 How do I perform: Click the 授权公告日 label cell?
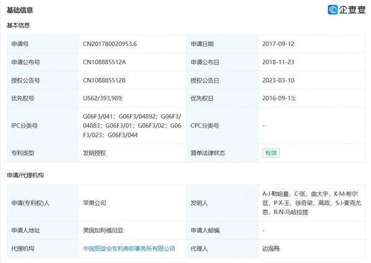[x=222, y=80]
